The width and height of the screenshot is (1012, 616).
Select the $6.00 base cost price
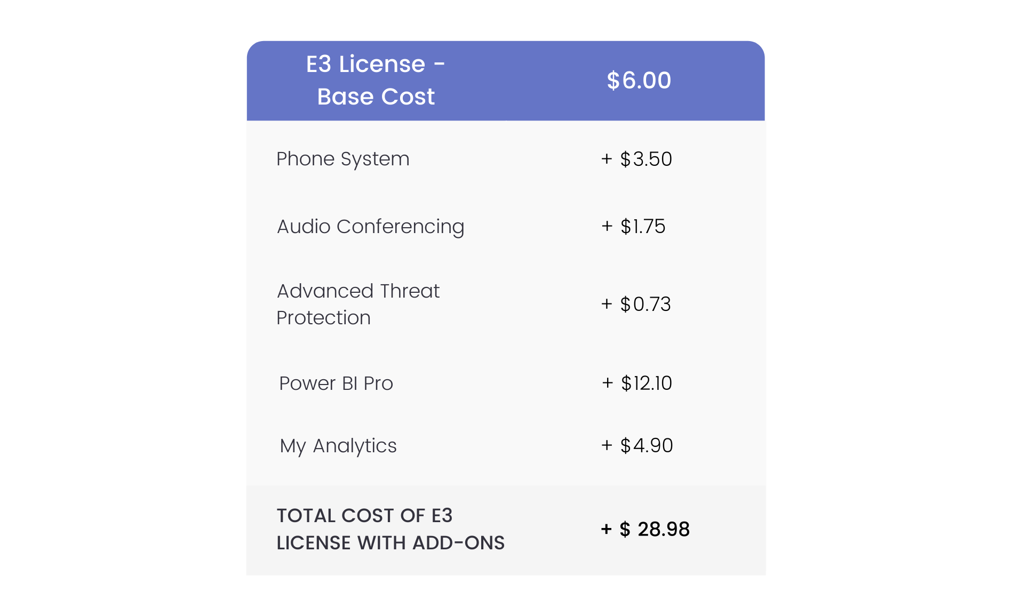(x=639, y=81)
